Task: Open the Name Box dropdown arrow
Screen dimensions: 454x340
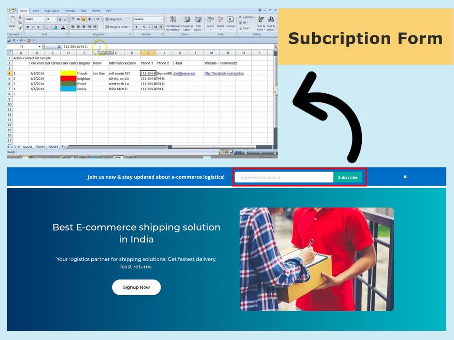Action: tap(39, 46)
